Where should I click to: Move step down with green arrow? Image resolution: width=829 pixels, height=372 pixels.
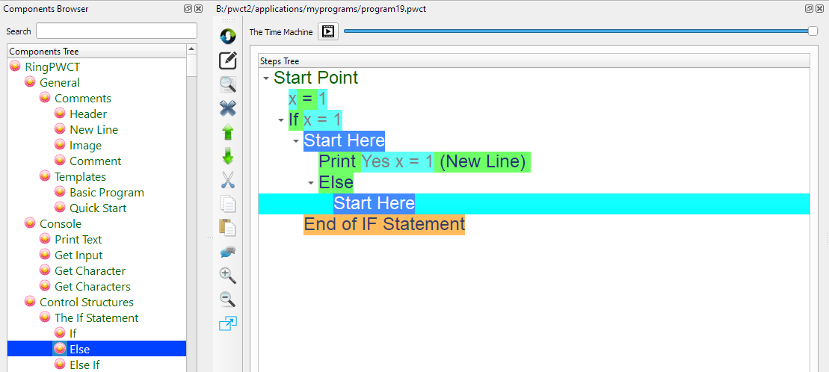click(x=228, y=156)
